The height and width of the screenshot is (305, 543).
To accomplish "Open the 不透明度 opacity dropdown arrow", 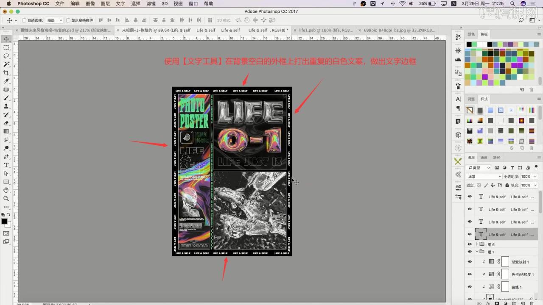I will click(535, 176).
